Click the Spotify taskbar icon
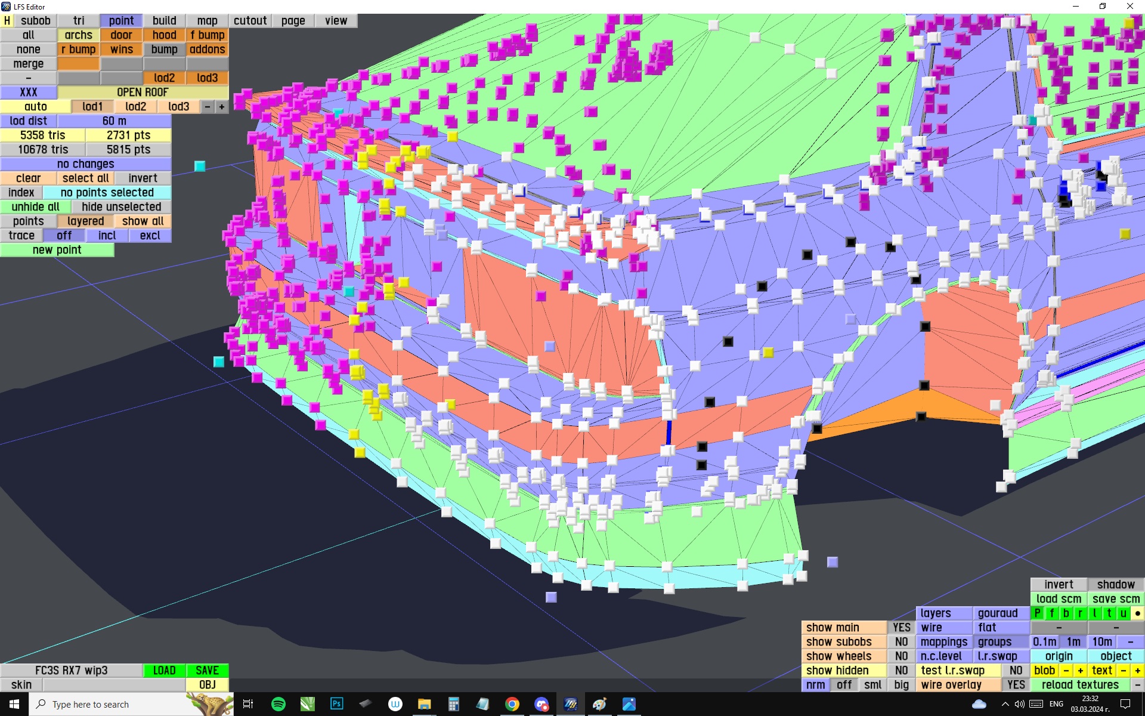Screen dimensions: 1145x716 coord(278,704)
